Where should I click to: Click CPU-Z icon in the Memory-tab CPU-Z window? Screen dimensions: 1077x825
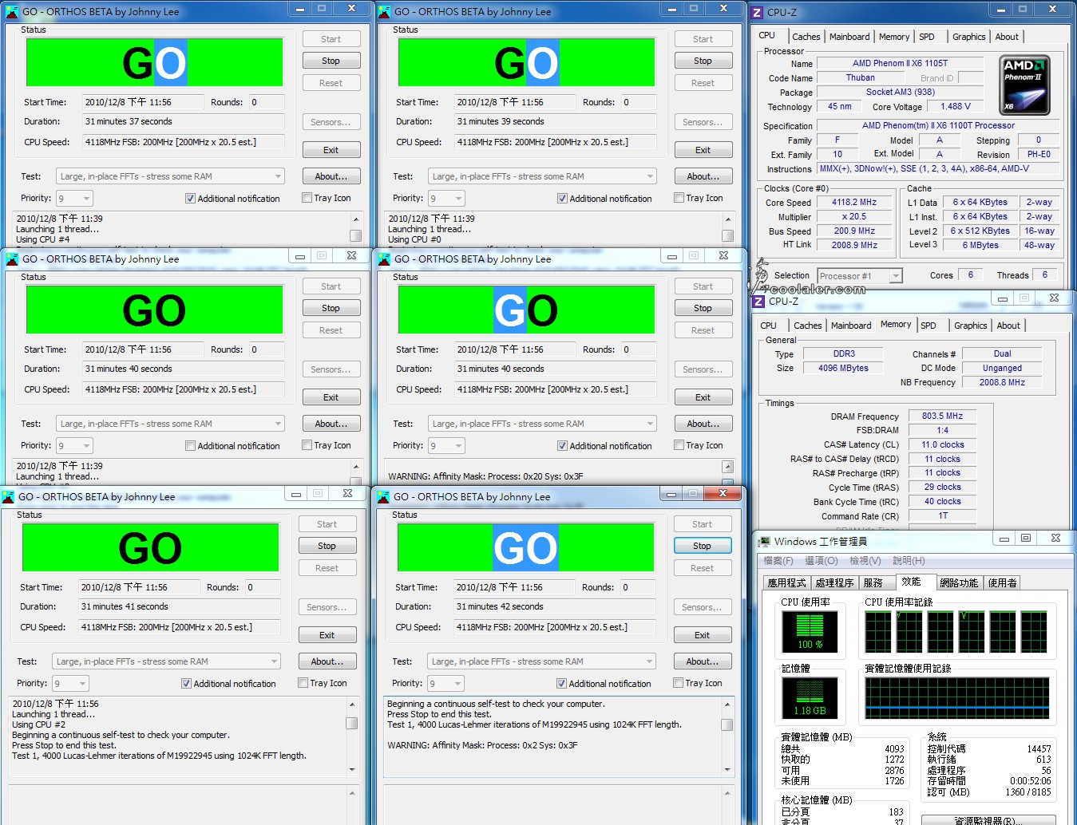[x=758, y=301]
